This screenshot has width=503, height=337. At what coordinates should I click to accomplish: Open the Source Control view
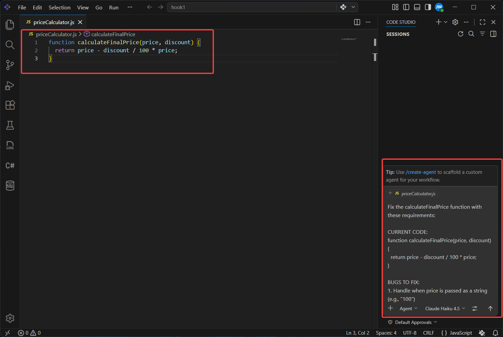pos(10,65)
